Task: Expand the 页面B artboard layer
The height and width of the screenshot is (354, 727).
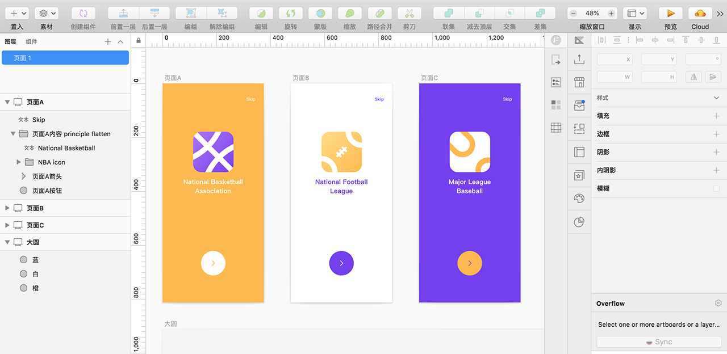Action: point(7,208)
